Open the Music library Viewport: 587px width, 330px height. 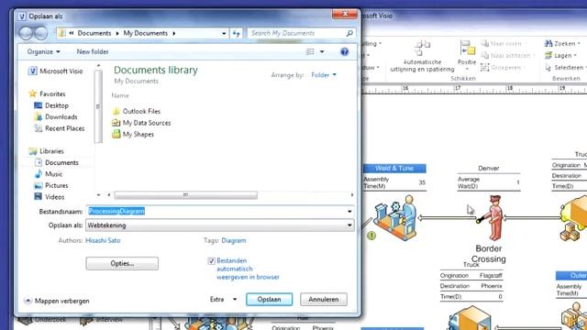49,174
